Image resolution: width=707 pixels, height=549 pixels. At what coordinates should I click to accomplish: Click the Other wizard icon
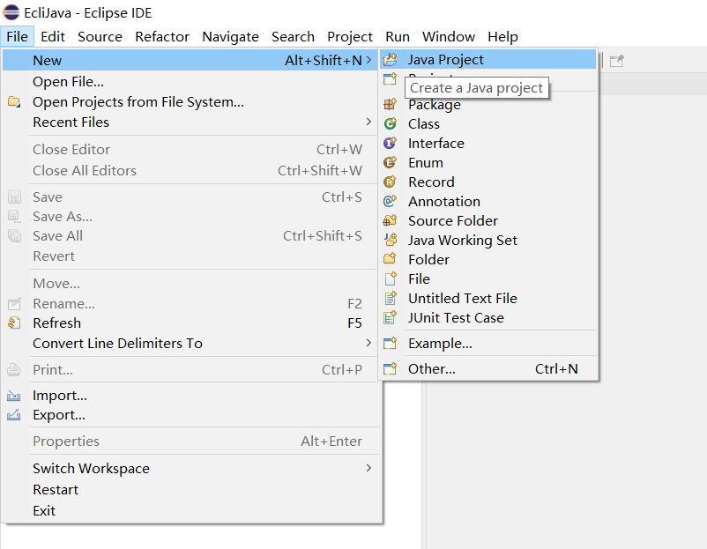click(x=390, y=368)
